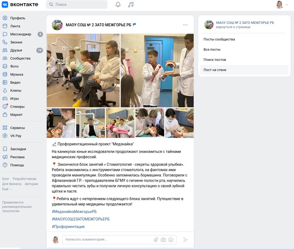Select Посты сообщества in right panel

219,39
